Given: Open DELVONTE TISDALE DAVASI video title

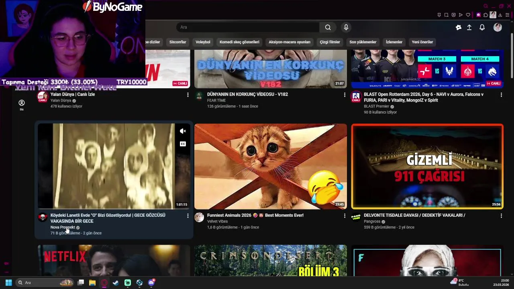Looking at the screenshot, I should tap(414, 216).
